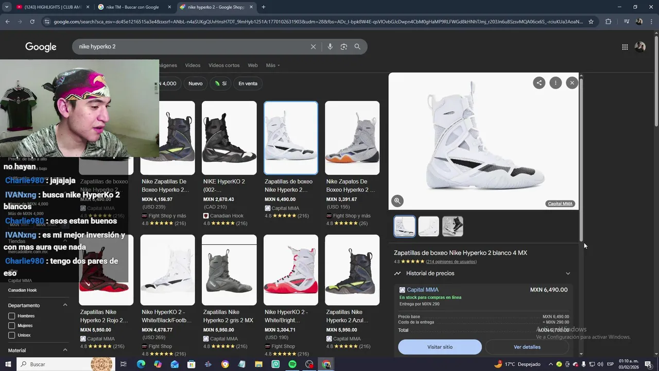This screenshot has height=371, width=659.
Task: Click the product panel scrollbar
Action: click(581, 160)
